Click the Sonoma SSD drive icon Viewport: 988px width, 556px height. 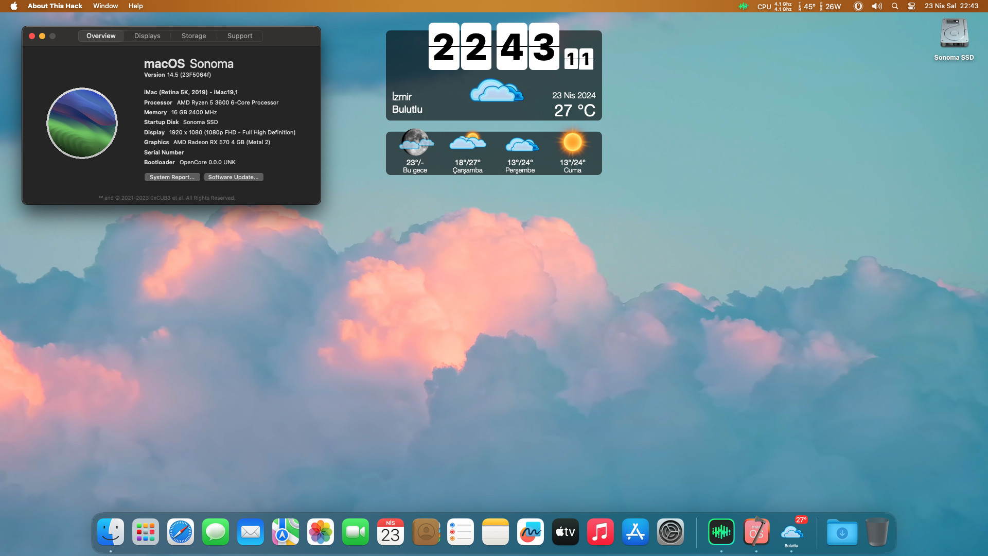pyautogui.click(x=954, y=34)
